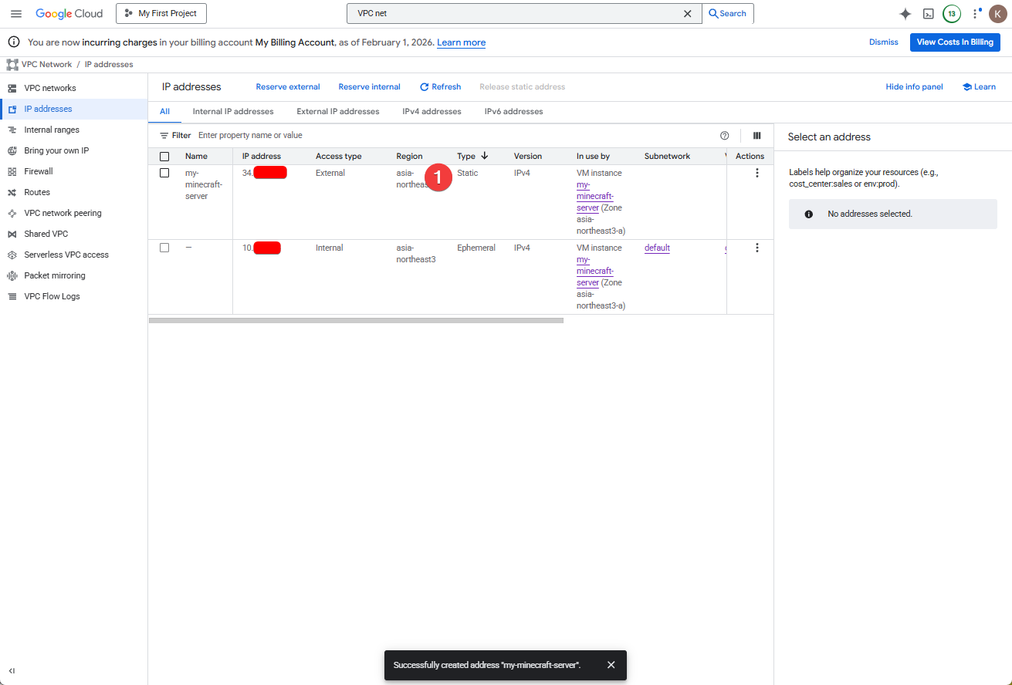
Task: Open my-minecraft-server link in Internal row
Action: tap(594, 271)
